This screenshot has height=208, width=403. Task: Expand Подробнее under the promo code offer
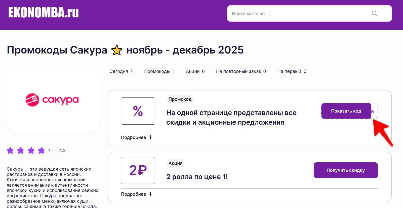[x=134, y=137]
